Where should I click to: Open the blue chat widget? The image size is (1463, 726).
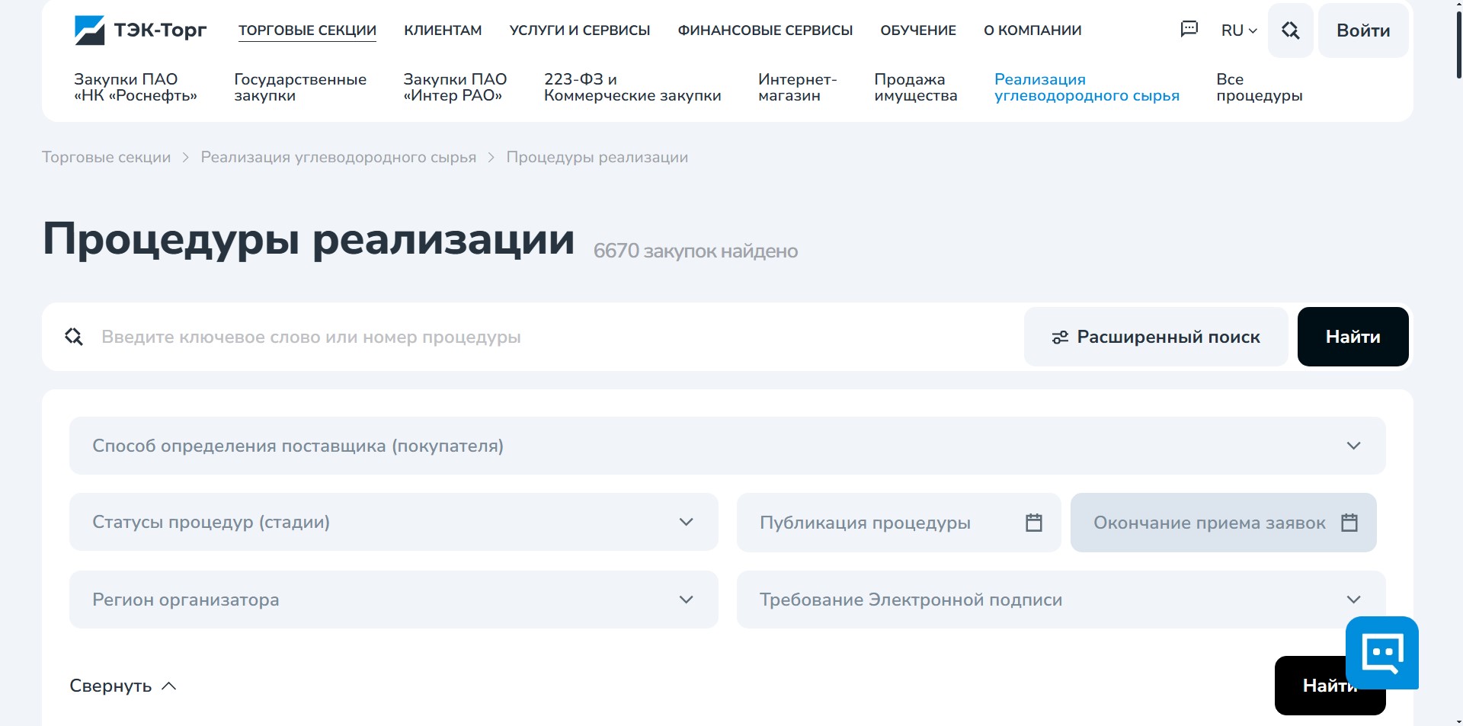tap(1382, 653)
